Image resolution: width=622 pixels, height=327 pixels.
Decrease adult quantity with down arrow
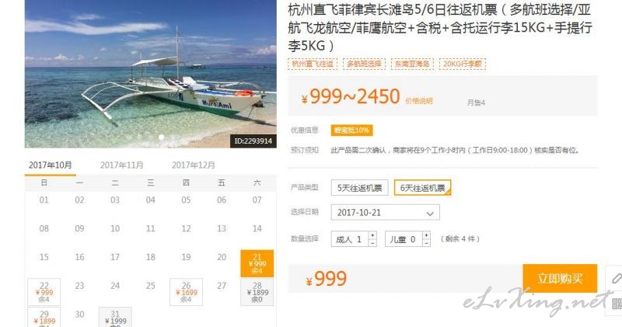coord(372,242)
